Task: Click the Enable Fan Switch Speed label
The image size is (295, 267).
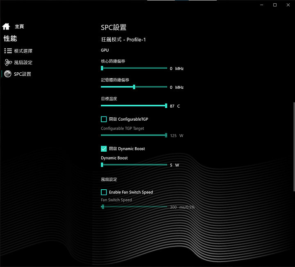Action: click(131, 192)
